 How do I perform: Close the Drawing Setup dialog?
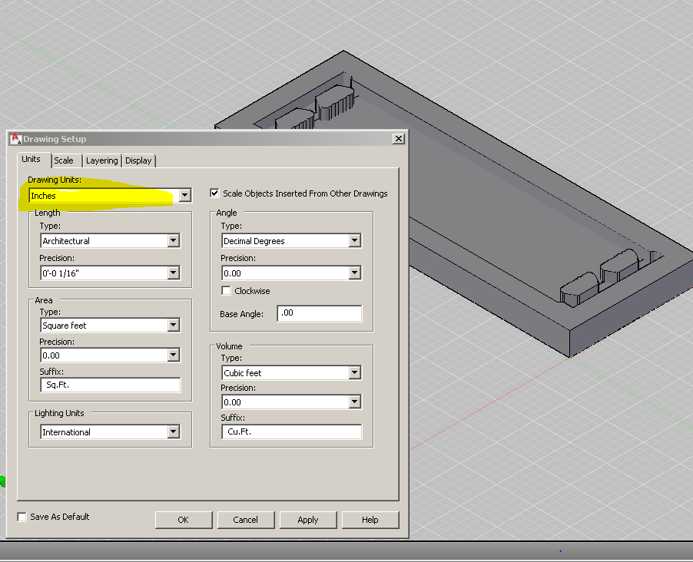[x=398, y=139]
